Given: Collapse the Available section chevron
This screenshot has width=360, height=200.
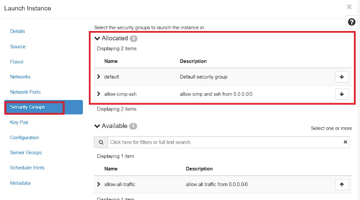Looking at the screenshot, I should [x=97, y=126].
